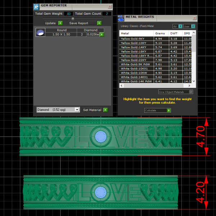
Task: Select the White Gold:10KW metal row
Action: pyautogui.click(x=136, y=73)
